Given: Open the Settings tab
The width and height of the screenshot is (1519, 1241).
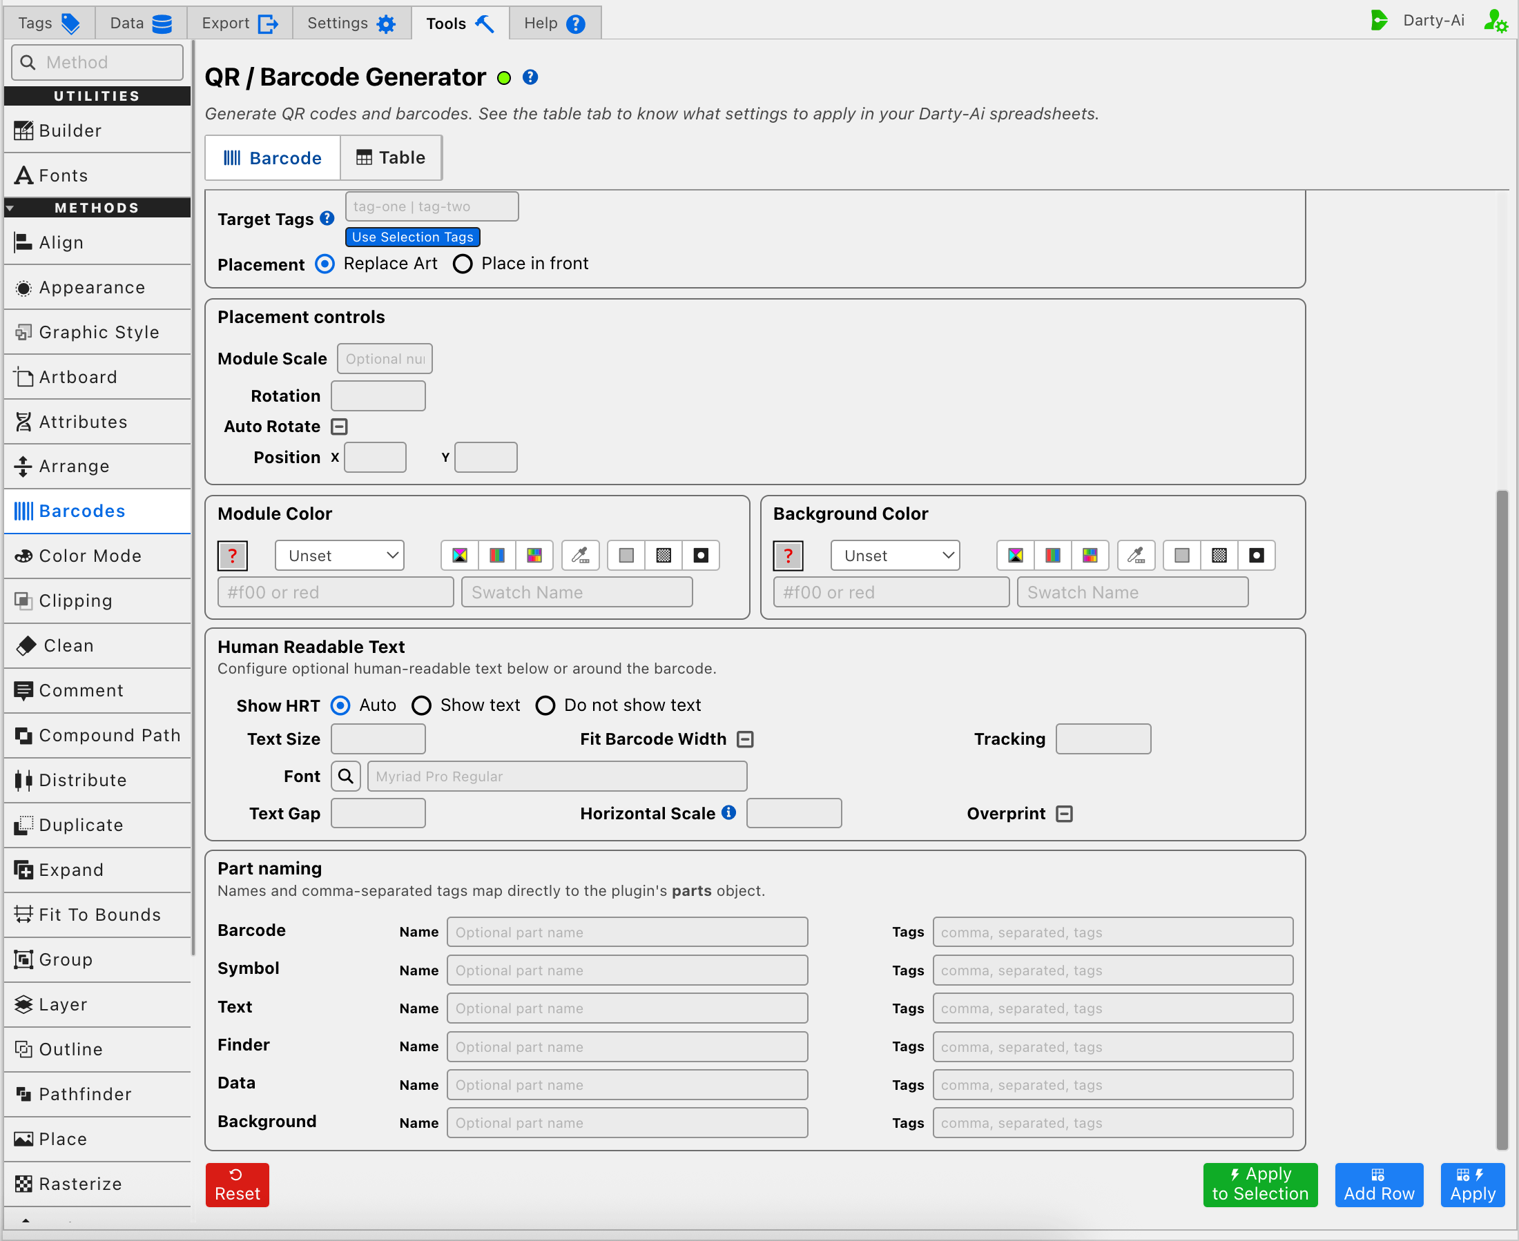Looking at the screenshot, I should (351, 23).
